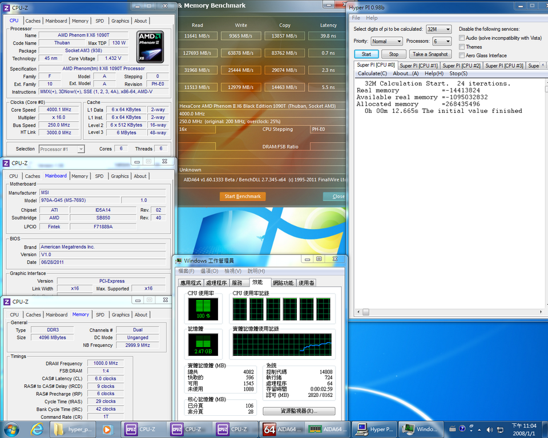548x438 pixels.
Task: Open the Hyper PI File menu
Action: (x=356, y=18)
